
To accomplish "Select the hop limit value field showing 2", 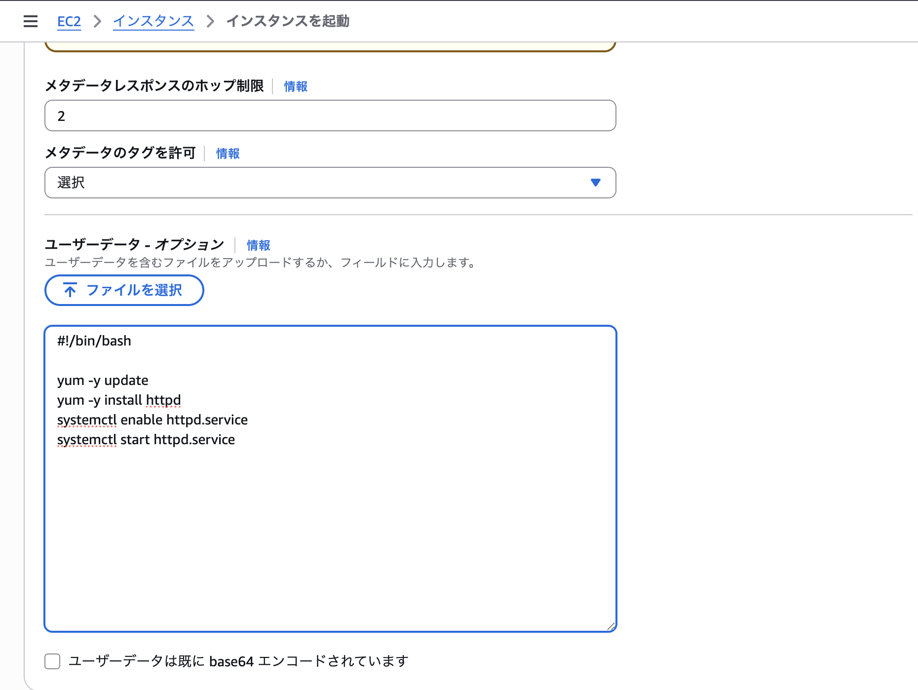I will pos(330,115).
